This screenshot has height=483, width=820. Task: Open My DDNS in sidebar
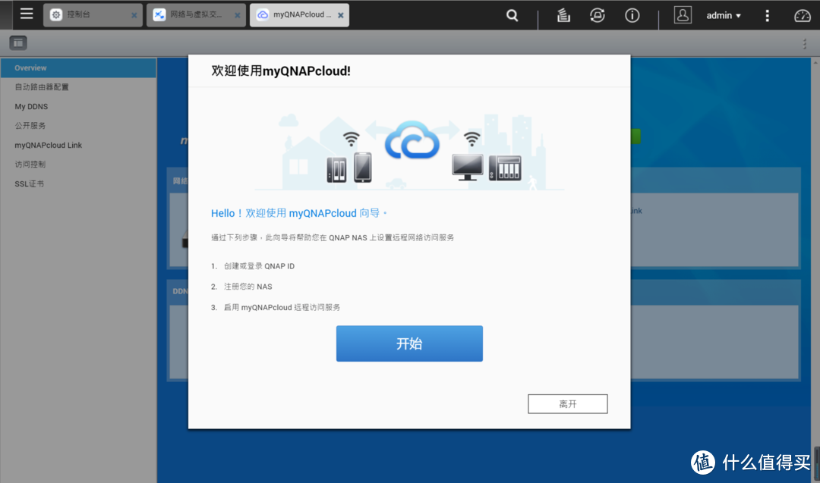(x=78, y=106)
